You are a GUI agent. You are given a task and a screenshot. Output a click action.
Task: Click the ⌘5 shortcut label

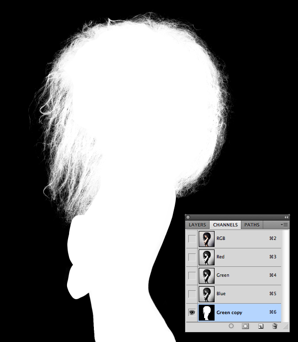[x=273, y=294]
